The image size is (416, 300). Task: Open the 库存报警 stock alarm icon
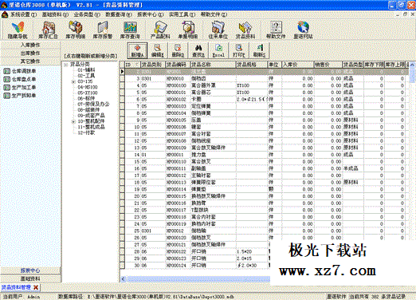pos(103,30)
